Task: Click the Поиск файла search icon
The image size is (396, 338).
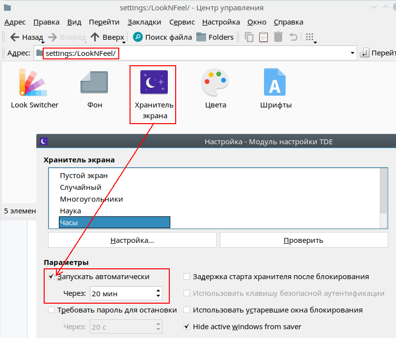Action: pos(138,37)
